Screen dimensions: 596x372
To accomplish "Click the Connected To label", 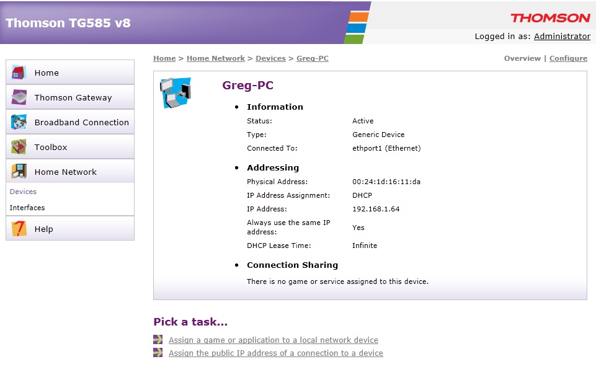I will [272, 148].
